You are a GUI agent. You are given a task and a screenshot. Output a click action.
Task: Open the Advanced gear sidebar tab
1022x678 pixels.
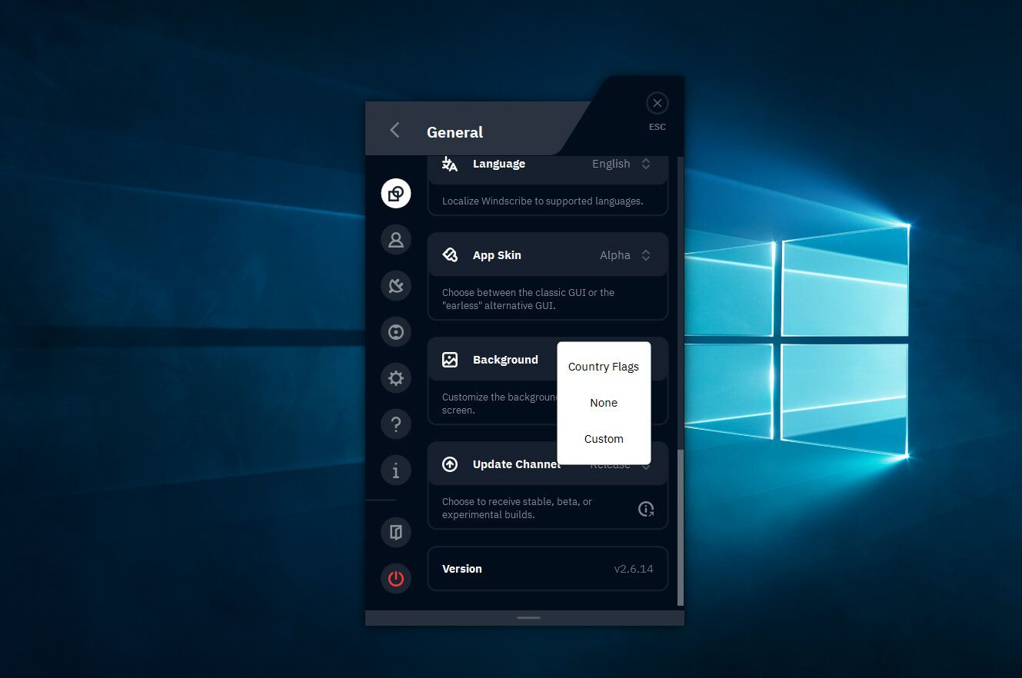pos(396,378)
